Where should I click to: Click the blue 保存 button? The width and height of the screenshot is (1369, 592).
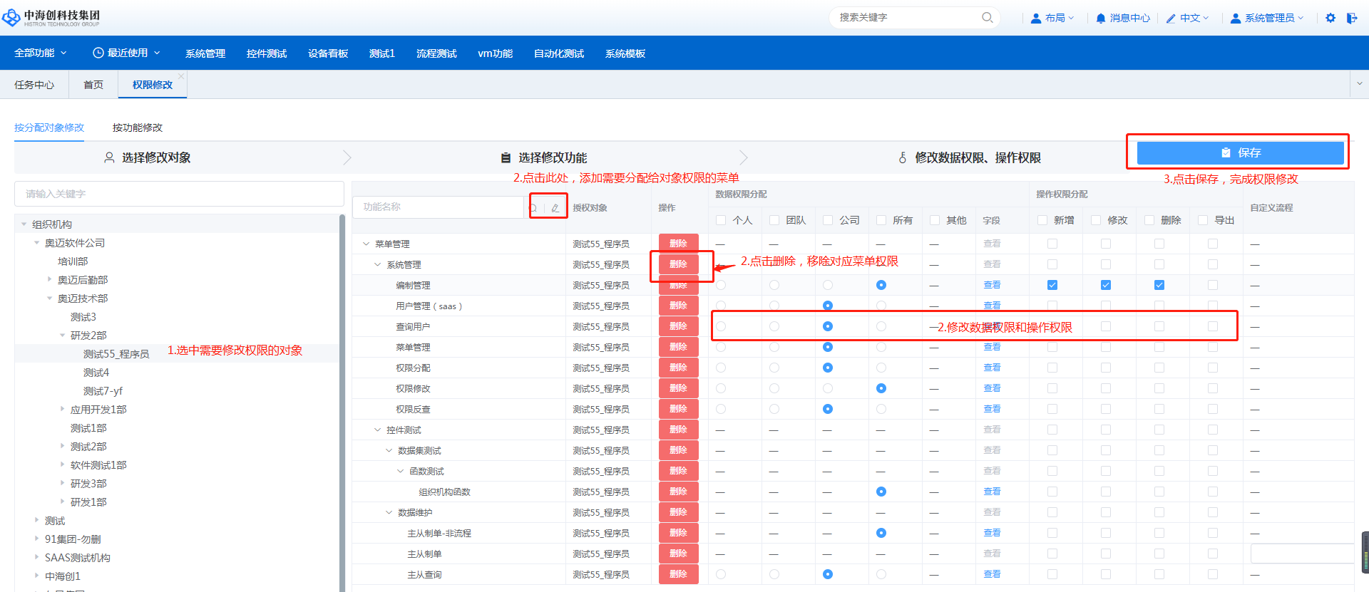1239,152
